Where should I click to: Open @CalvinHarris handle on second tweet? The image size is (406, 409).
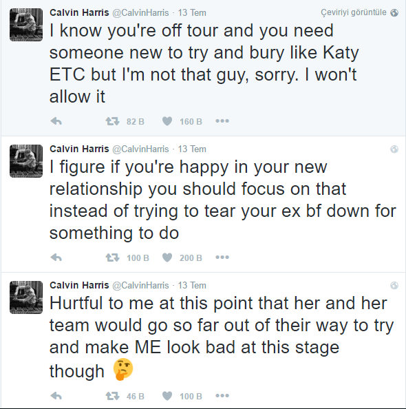pyautogui.click(x=140, y=149)
